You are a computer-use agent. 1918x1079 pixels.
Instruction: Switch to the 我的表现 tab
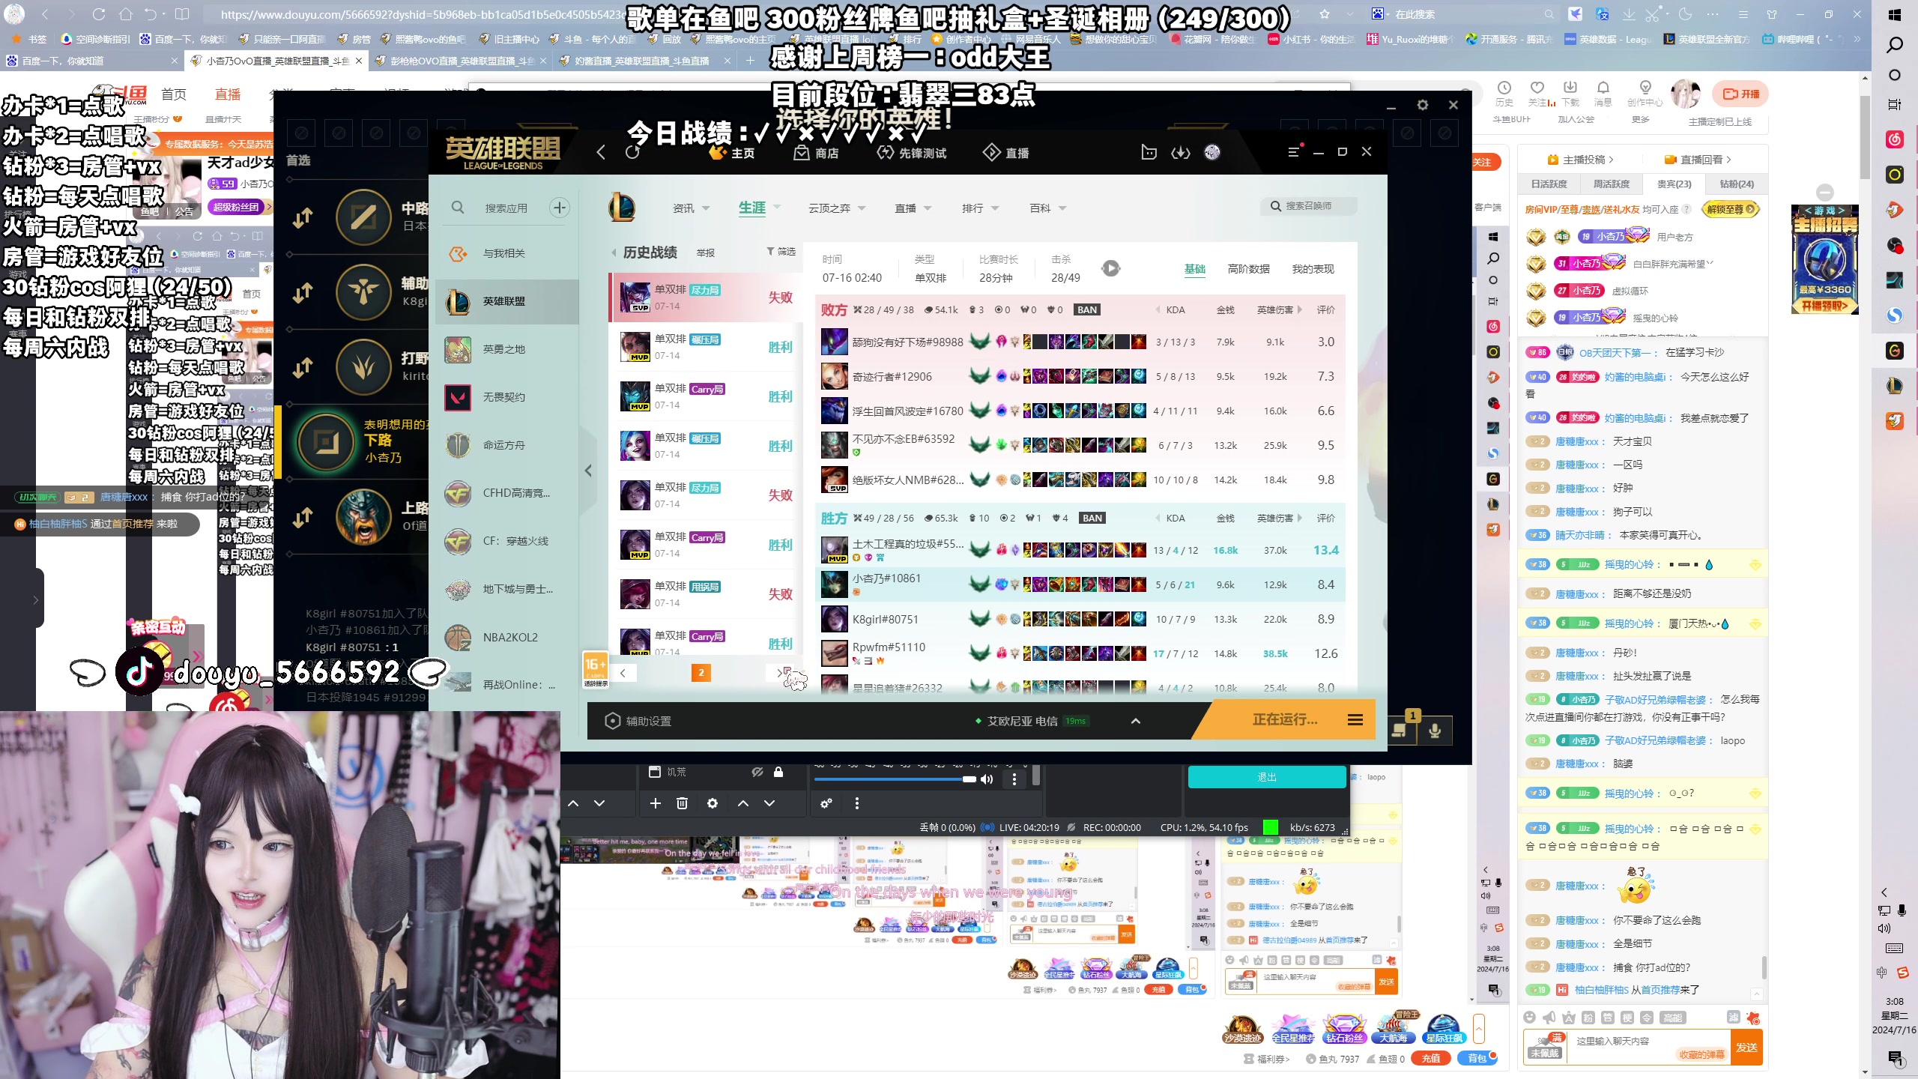[x=1313, y=268]
